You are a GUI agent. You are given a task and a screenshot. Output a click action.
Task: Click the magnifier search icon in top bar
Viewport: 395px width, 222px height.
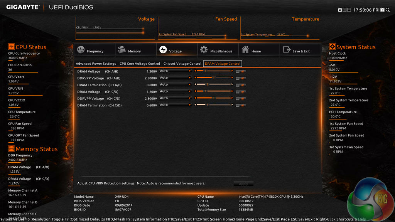tap(388, 10)
